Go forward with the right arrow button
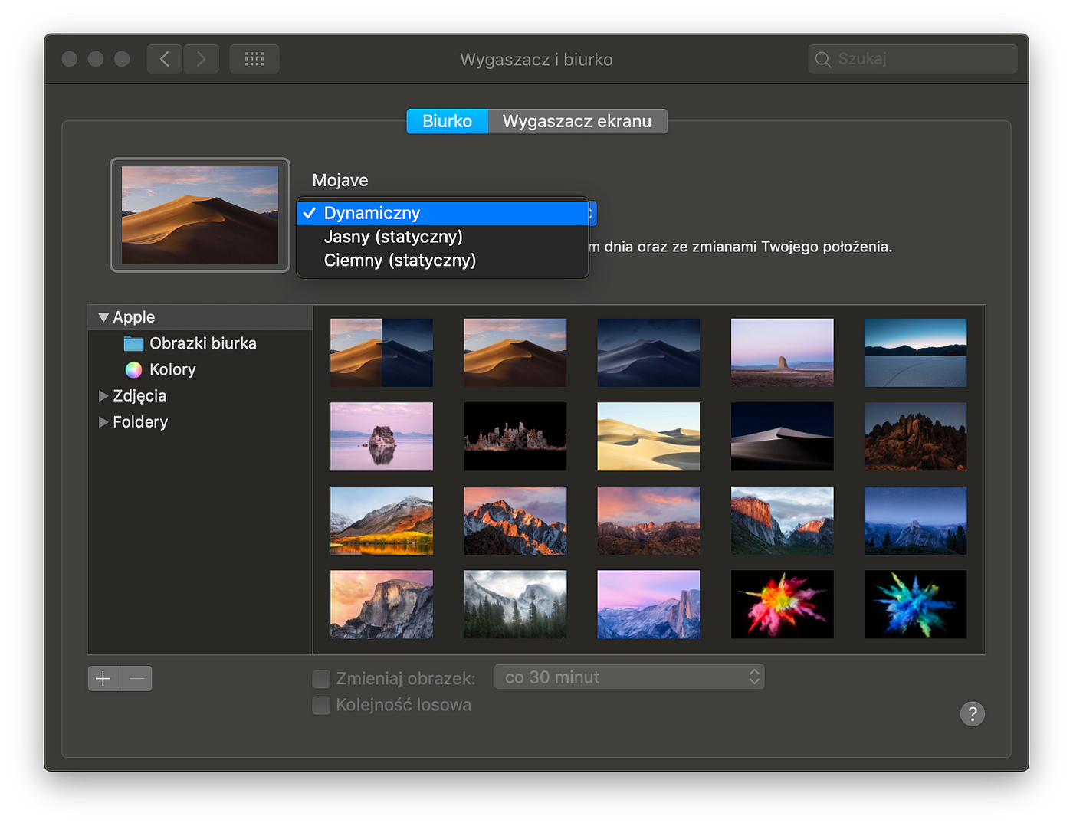Viewport: 1073px width, 826px height. tap(201, 59)
